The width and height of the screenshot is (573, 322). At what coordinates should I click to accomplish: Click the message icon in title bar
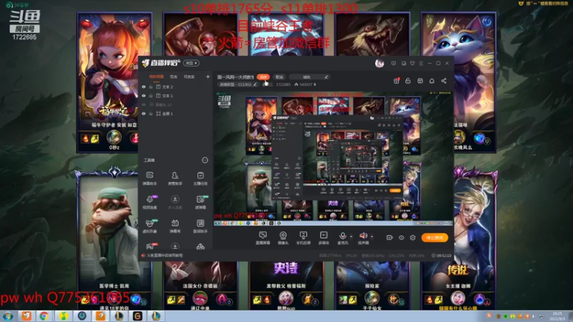pos(393,63)
